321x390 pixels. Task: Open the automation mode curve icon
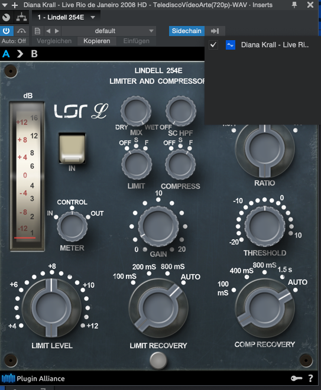(21, 31)
